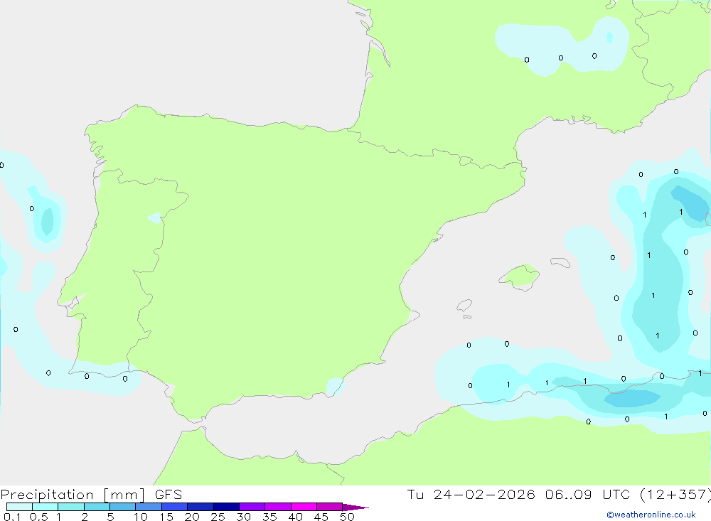Click the 'Precipitation [mm]' title text
The image size is (711, 521).
73,495
